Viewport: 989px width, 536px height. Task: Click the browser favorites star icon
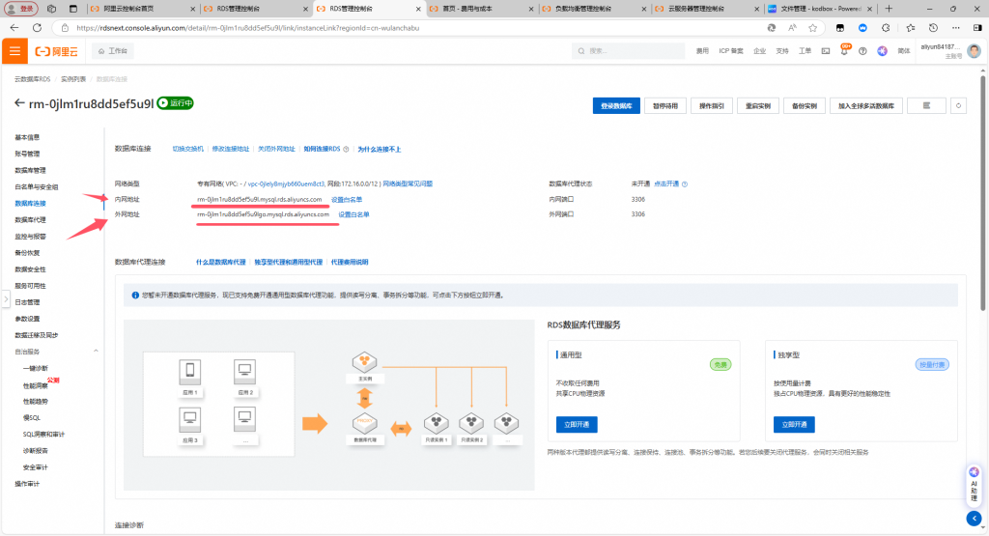click(x=813, y=28)
